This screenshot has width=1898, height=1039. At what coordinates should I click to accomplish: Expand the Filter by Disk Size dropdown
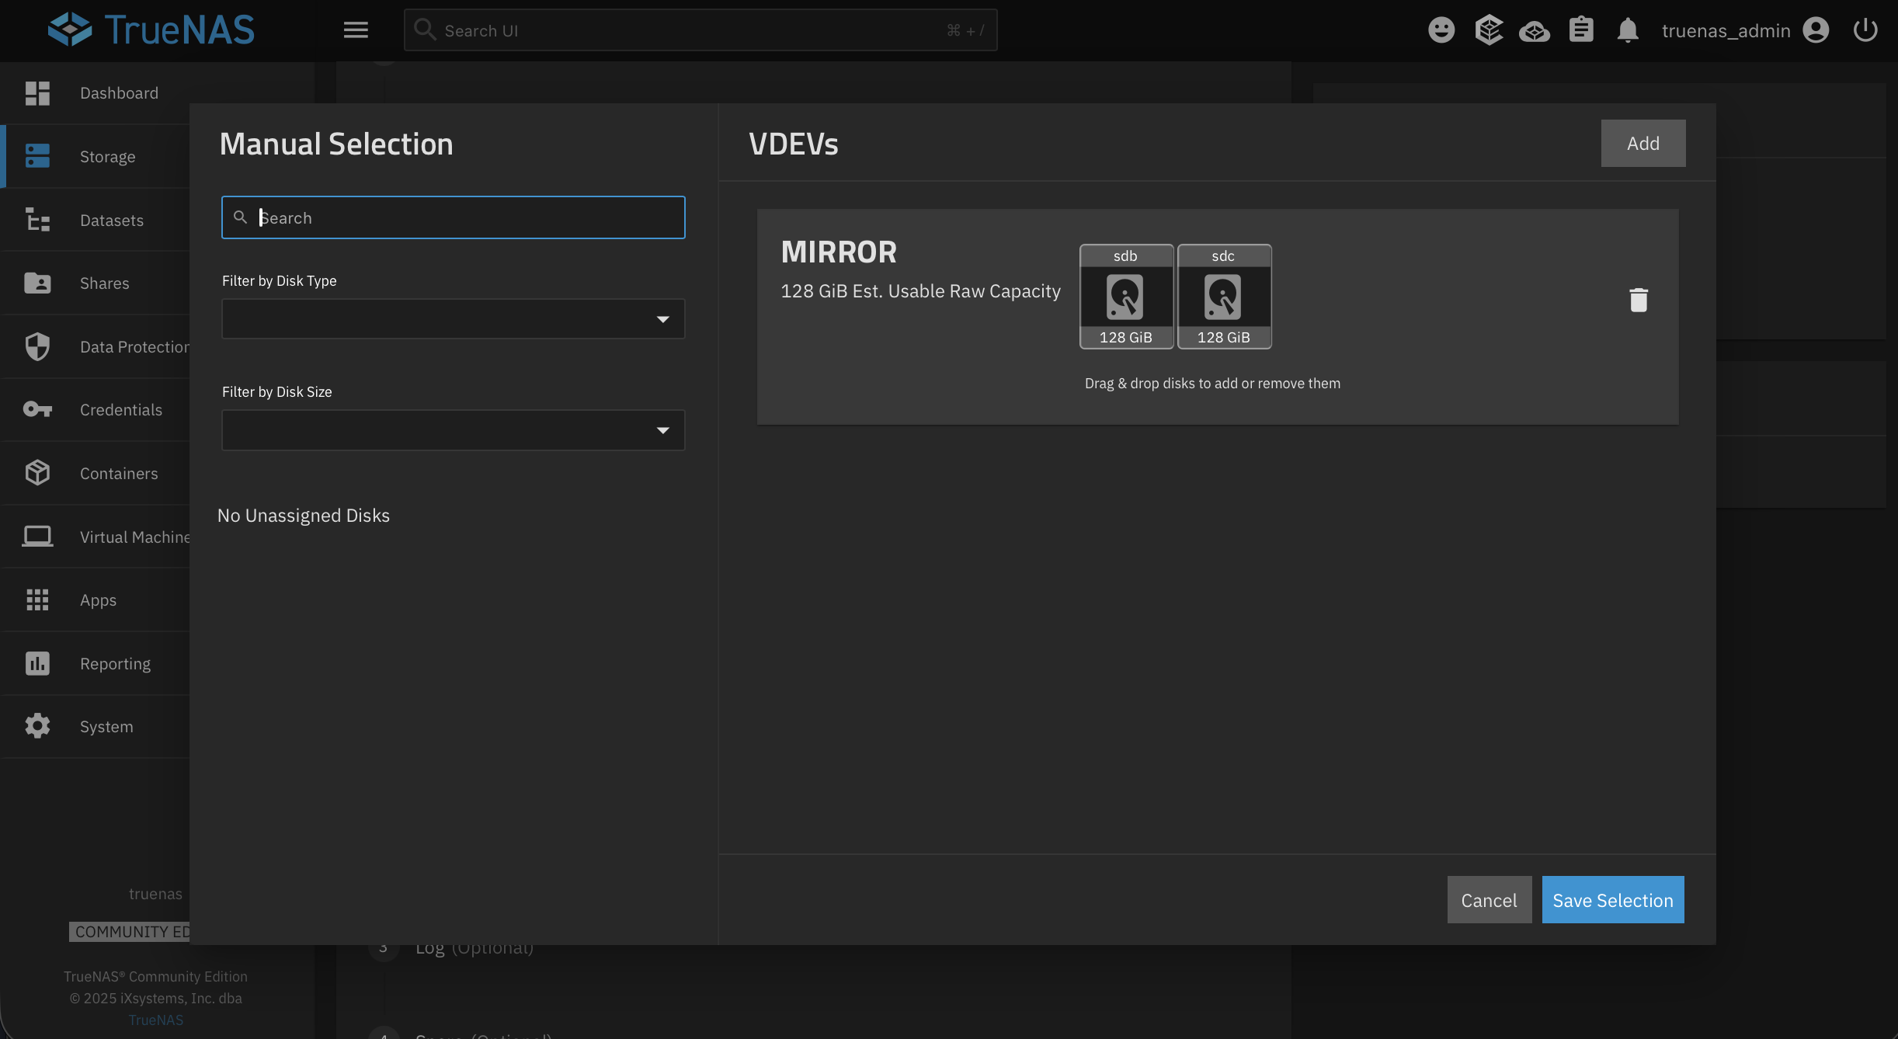tap(453, 430)
